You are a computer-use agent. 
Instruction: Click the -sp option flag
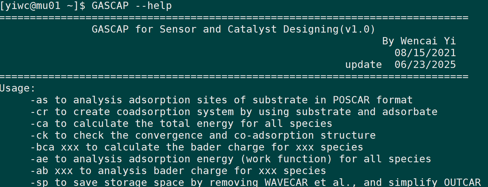pos(39,182)
